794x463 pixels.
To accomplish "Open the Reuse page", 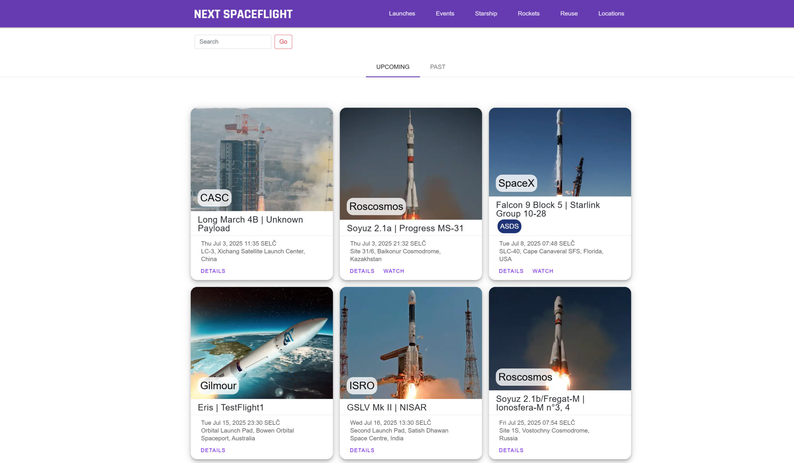I will pos(569,14).
